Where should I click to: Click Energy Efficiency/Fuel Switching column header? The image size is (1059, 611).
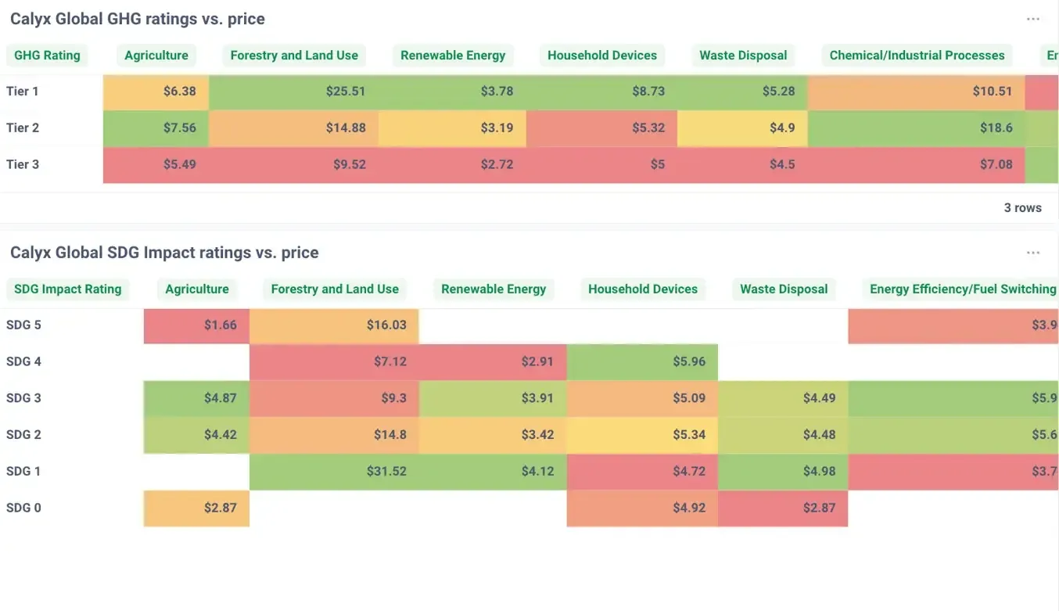(962, 289)
